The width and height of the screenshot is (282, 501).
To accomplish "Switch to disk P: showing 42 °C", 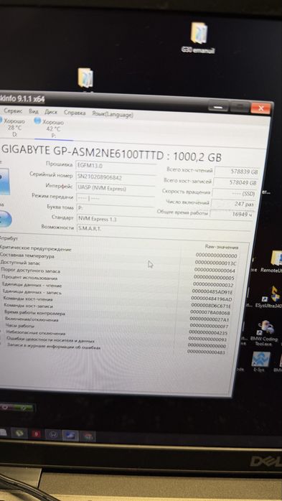I will tap(52, 128).
